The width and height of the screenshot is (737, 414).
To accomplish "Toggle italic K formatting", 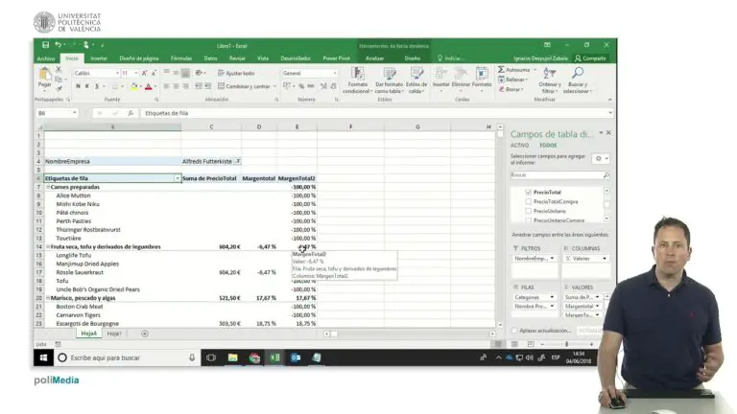I will point(87,86).
